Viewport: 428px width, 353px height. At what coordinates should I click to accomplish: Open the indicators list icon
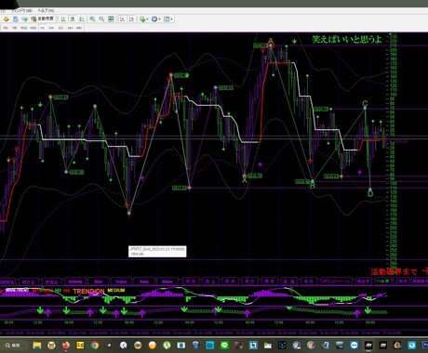pos(142,20)
